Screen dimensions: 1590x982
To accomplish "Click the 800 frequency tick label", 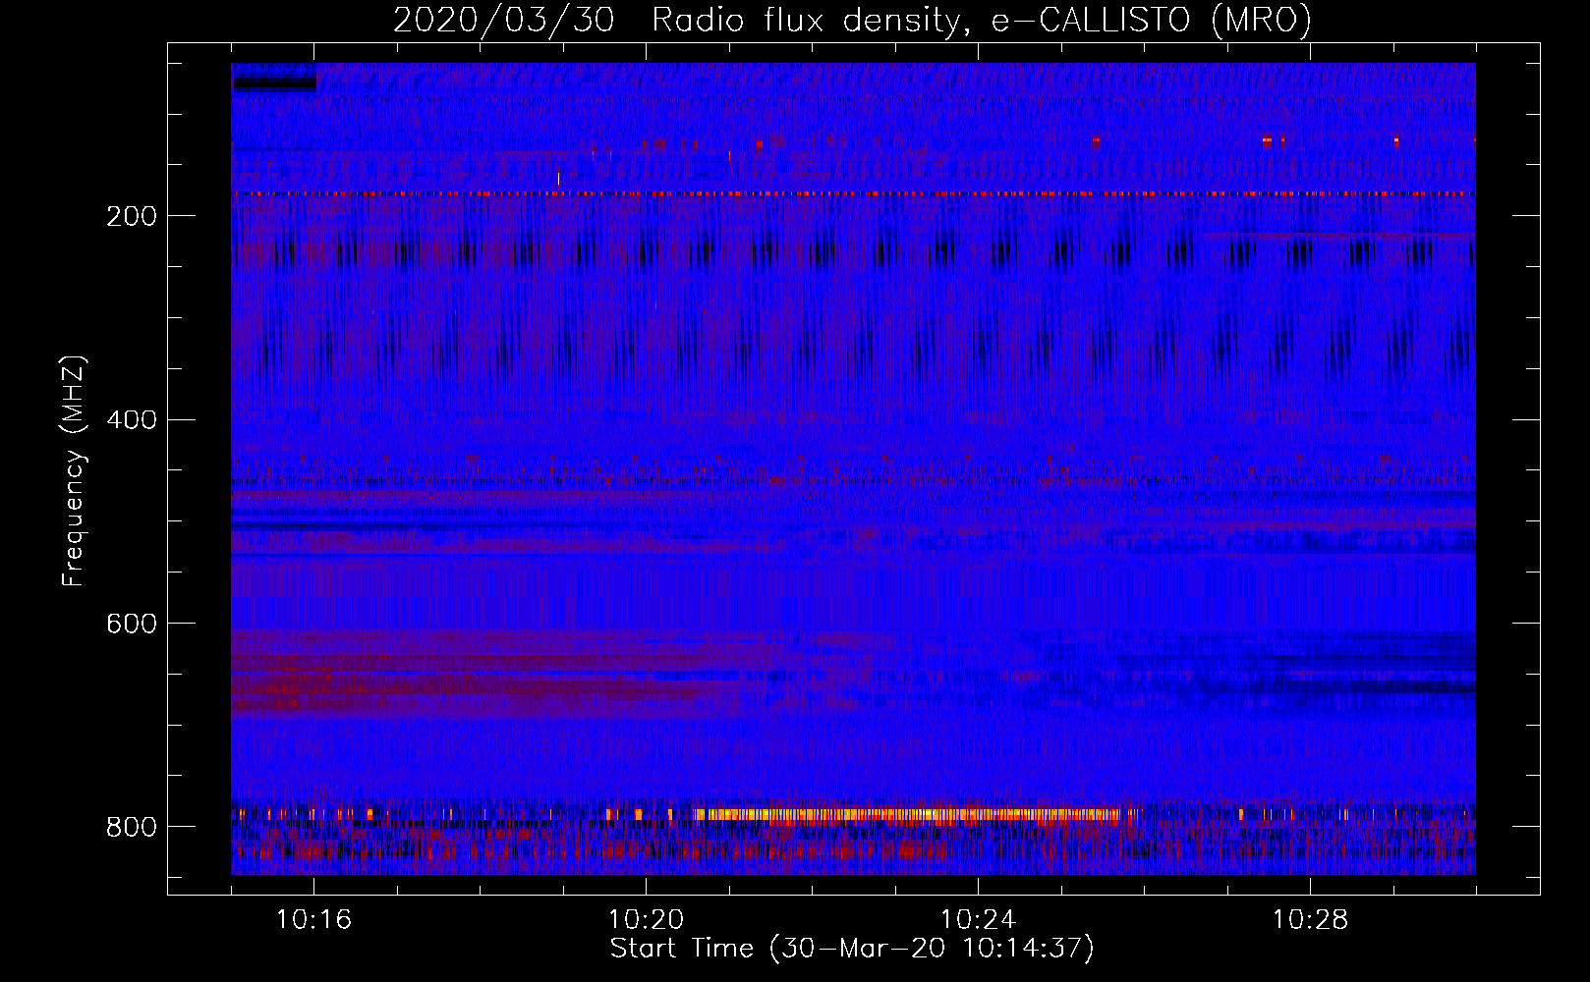I will tap(131, 827).
